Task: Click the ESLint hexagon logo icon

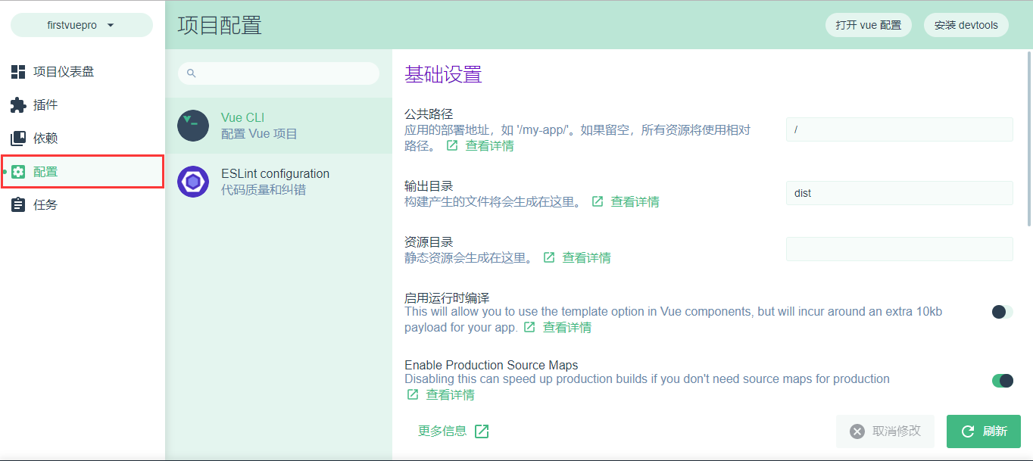Action: [193, 182]
